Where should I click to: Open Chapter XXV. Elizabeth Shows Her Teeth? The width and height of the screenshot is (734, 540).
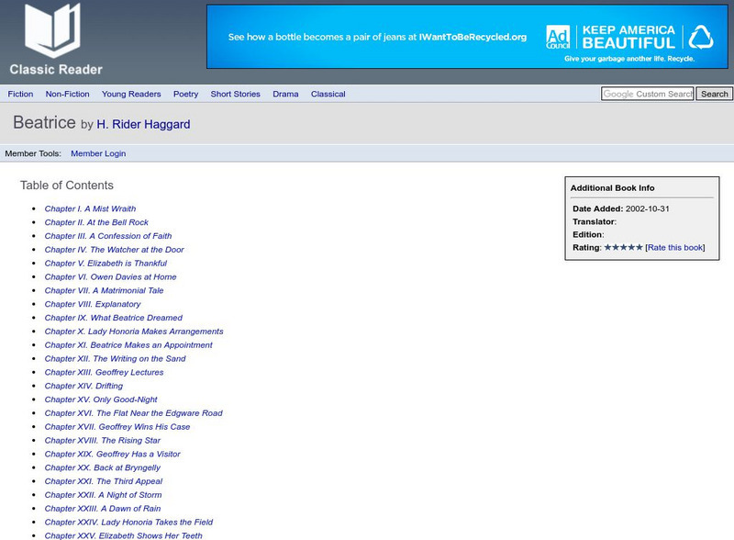[124, 534]
